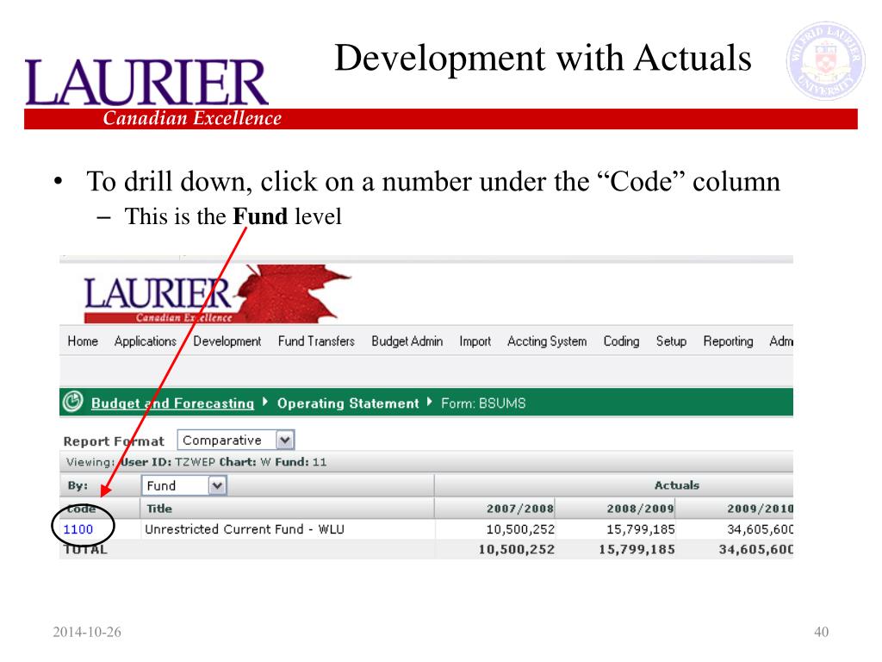Image resolution: width=882 pixels, height=662 pixels.
Task: Click the Laurier maple leaf banner logo
Action: click(x=216, y=295)
